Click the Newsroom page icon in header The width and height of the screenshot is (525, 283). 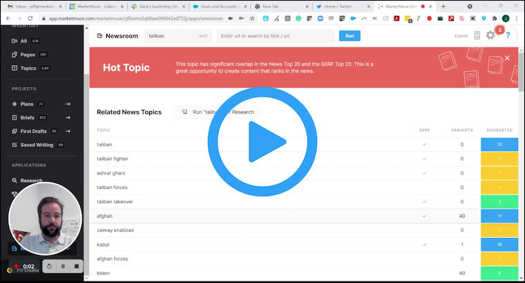[99, 36]
